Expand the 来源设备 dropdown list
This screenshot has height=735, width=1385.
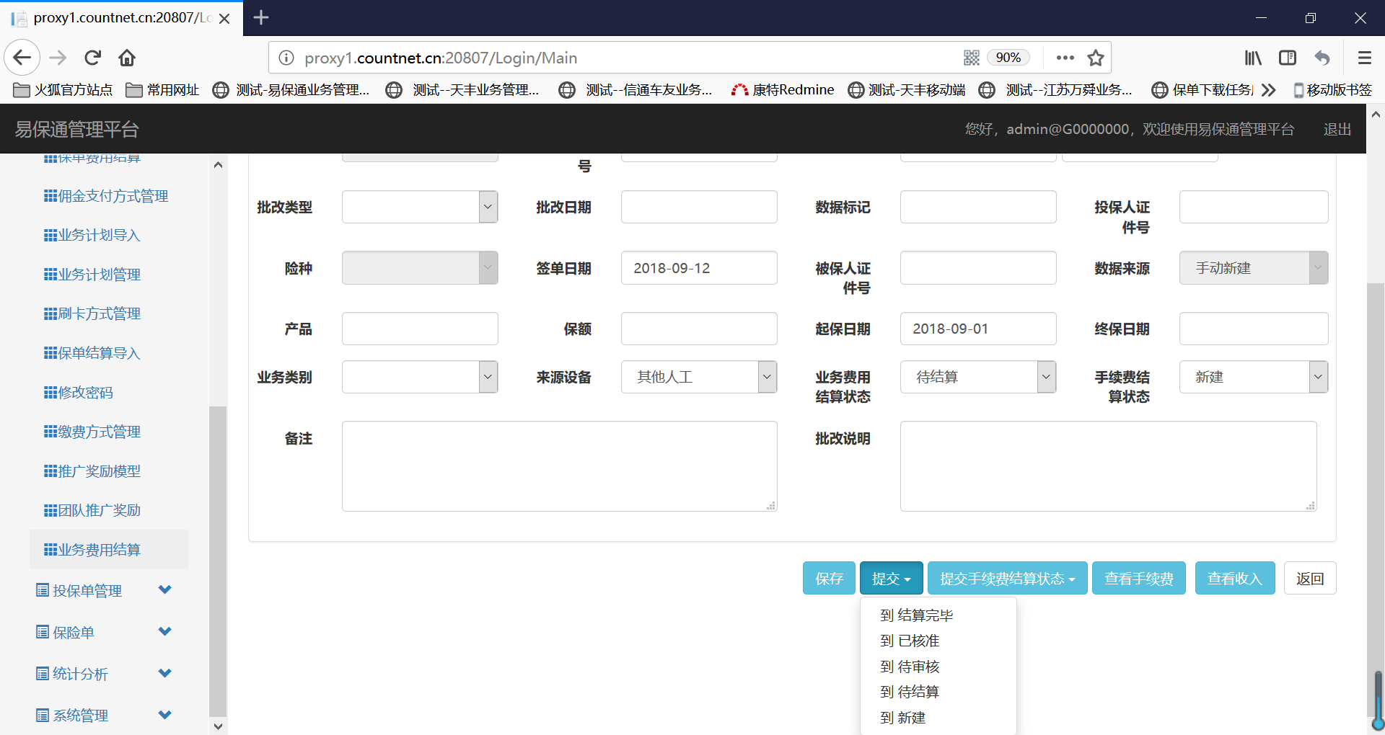pyautogui.click(x=698, y=377)
